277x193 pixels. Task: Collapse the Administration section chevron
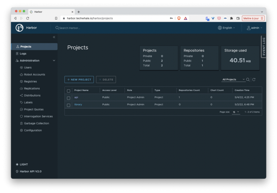click(54, 61)
